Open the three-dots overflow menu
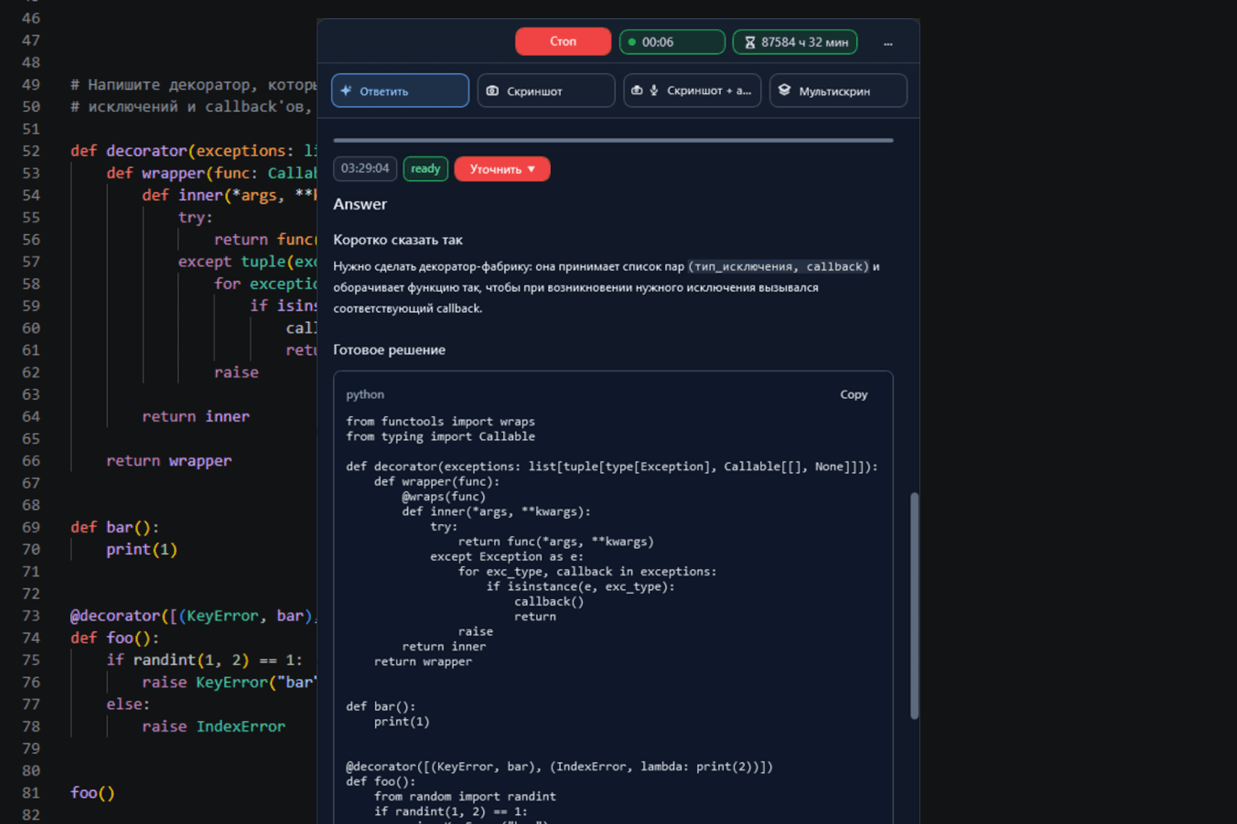The image size is (1237, 824). pos(888,43)
